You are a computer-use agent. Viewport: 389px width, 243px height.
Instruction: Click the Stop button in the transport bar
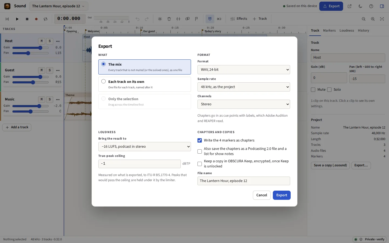[27, 19]
